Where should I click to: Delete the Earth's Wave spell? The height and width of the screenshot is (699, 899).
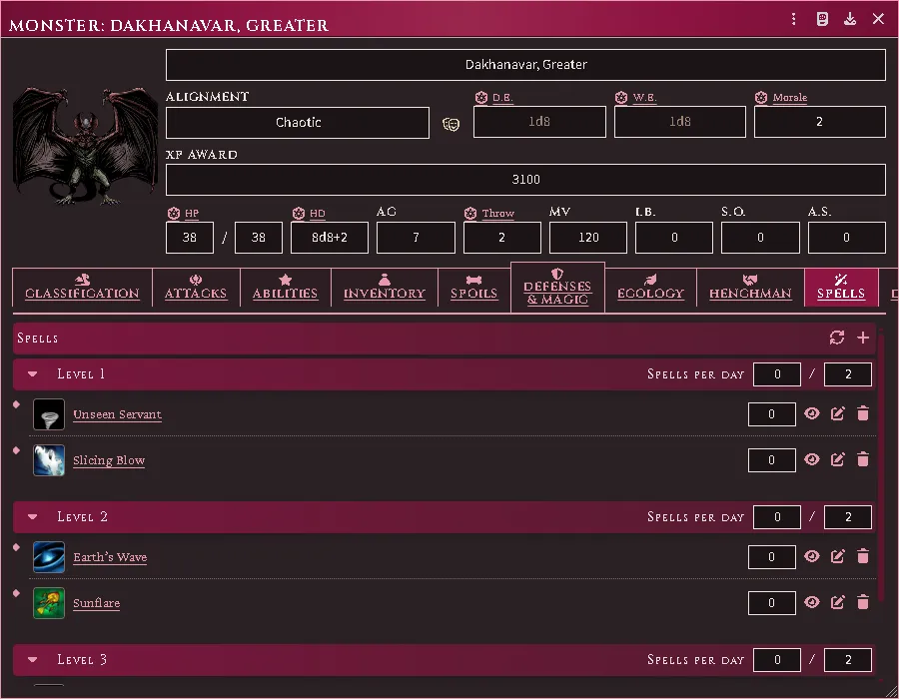point(863,556)
